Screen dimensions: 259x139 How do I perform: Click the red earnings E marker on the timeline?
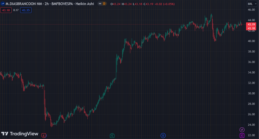[x=44, y=135]
